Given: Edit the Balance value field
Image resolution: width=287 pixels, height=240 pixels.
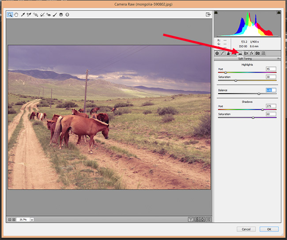Looking at the screenshot, I should click(x=271, y=90).
